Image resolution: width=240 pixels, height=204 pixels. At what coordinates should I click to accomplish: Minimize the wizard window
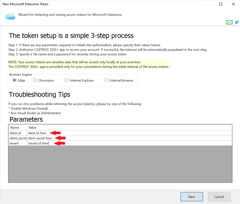pos(208,4)
